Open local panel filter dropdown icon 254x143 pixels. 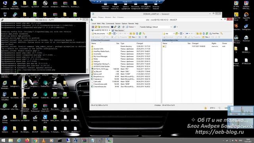pos(115,33)
